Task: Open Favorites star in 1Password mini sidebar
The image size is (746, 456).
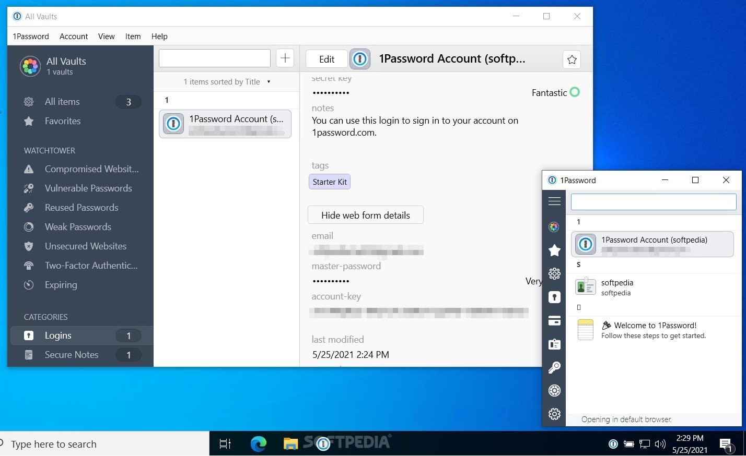Action: coord(554,250)
